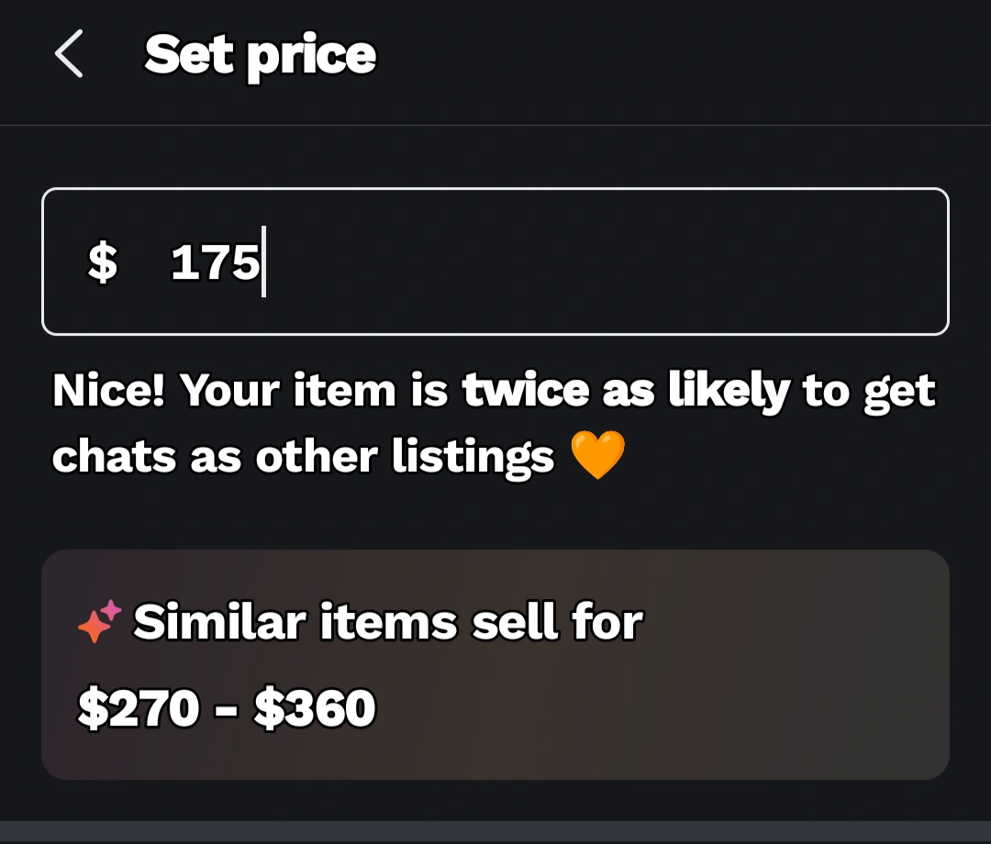Tap the dash between $270 and $360
991x844 pixels.
pyautogui.click(x=227, y=710)
